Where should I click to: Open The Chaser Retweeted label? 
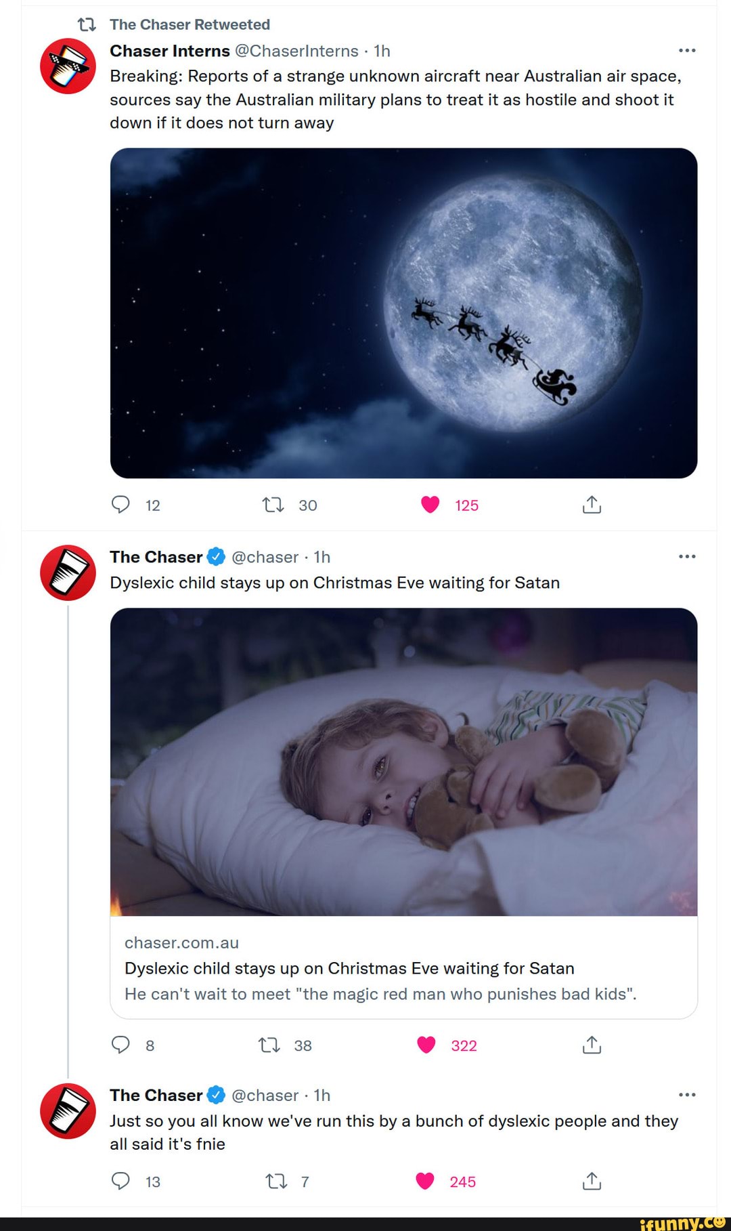click(190, 24)
